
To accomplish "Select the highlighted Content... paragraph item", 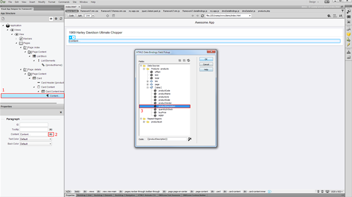I will pyautogui.click(x=32, y=96).
